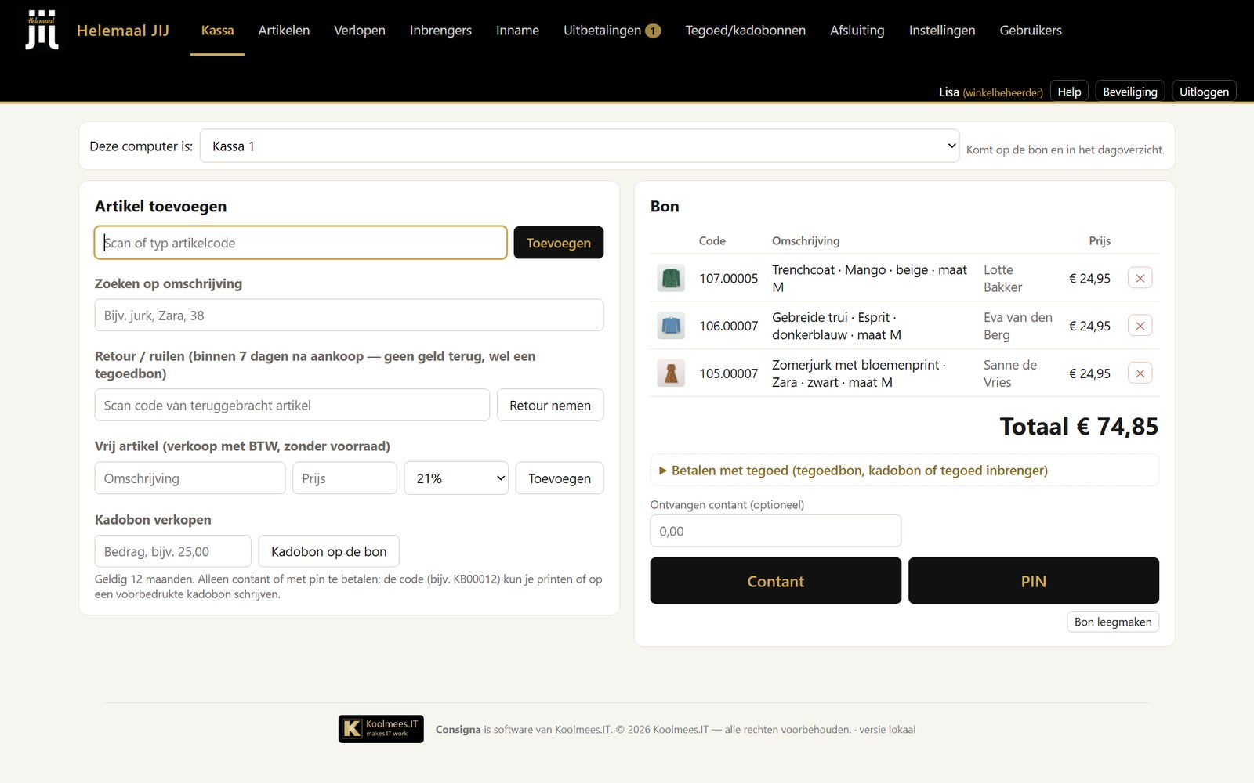
Task: Click the Contant payment button
Action: tap(776, 581)
